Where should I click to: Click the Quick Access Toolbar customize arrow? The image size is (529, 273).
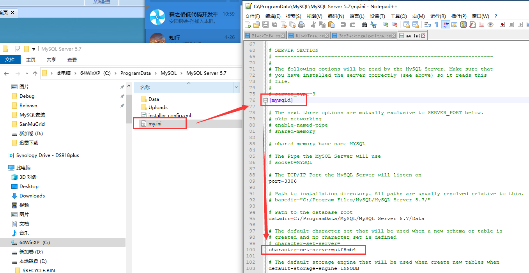click(x=34, y=49)
